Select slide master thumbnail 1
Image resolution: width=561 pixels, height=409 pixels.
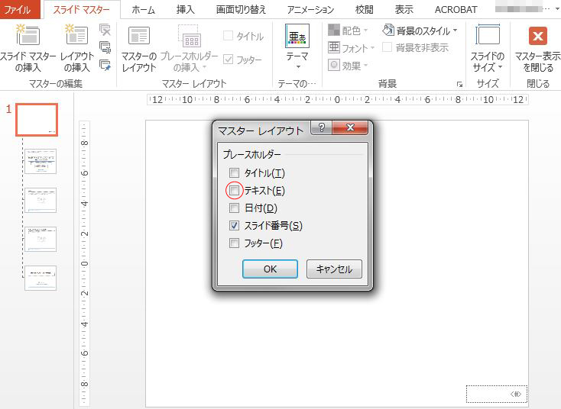click(x=37, y=120)
